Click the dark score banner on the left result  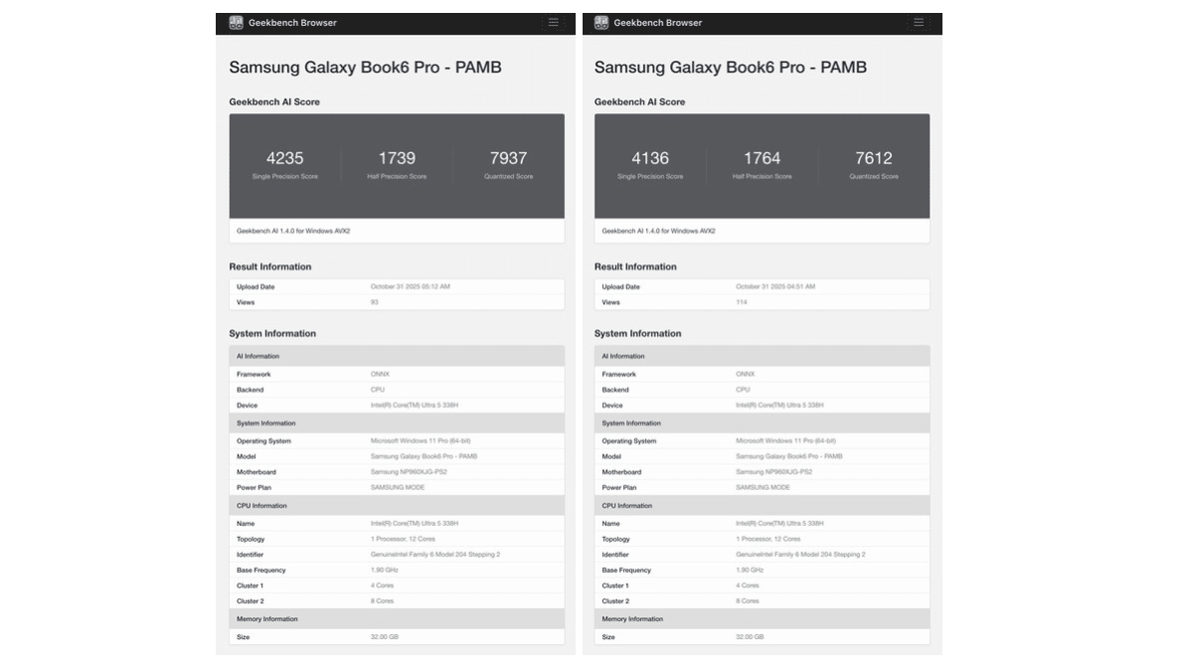(398, 167)
